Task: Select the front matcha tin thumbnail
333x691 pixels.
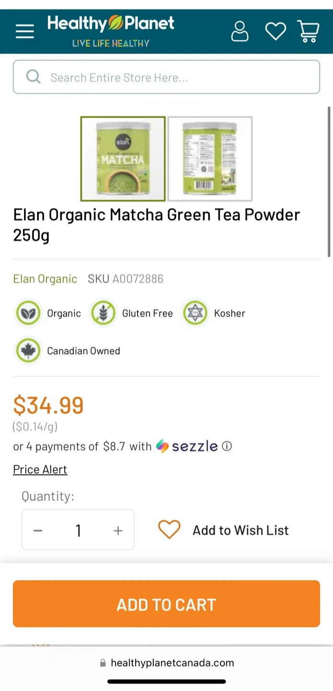Action: click(x=123, y=158)
